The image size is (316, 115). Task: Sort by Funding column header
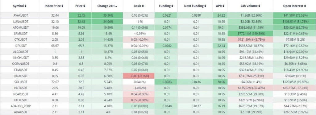pyautogui.click(x=166, y=6)
